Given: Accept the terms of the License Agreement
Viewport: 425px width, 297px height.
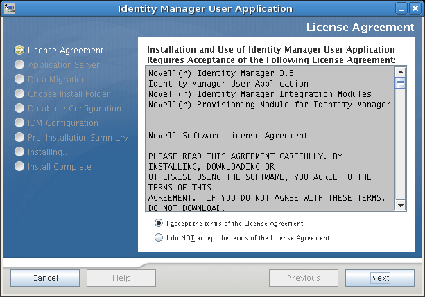Looking at the screenshot, I should point(159,224).
